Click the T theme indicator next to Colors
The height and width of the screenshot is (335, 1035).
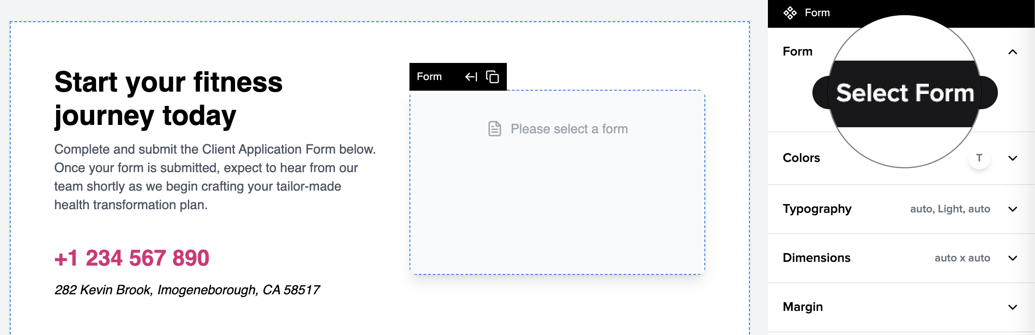978,158
